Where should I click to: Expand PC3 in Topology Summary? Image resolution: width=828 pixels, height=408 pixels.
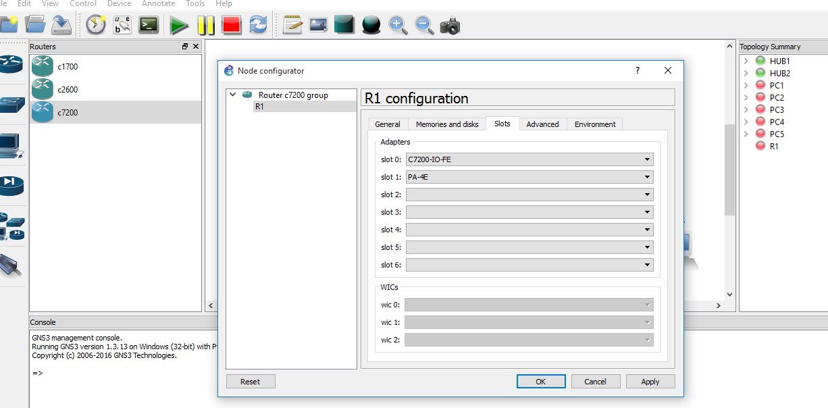746,109
